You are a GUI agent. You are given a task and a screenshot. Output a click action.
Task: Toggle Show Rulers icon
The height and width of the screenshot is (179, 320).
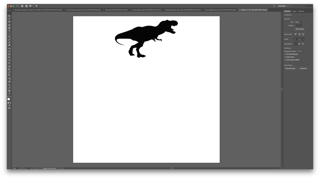296,34
